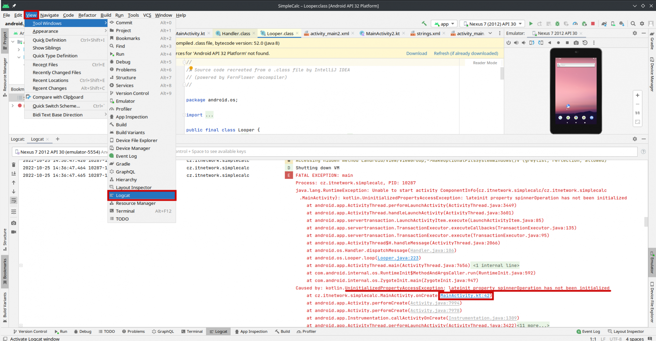
Task: Toggle soft-wrap in the Logcat panel
Action: tap(14, 200)
